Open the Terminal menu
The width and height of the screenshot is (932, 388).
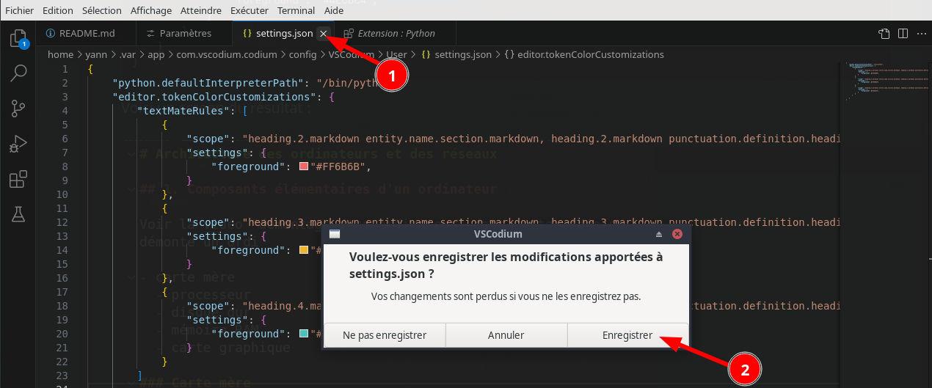(296, 10)
